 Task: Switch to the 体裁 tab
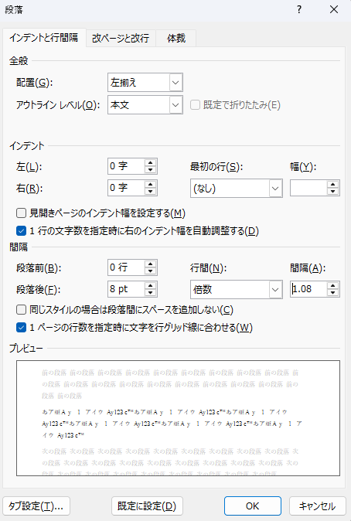(x=176, y=38)
